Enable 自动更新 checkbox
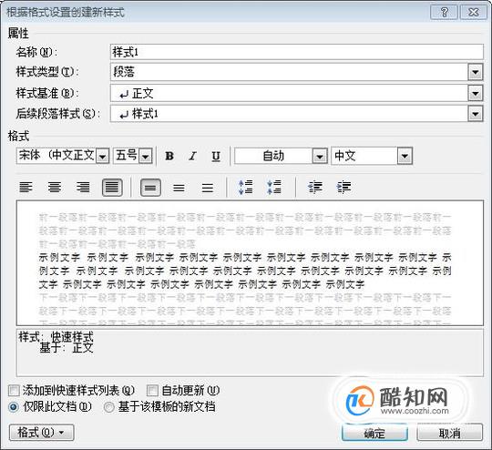492x450 pixels. click(152, 391)
